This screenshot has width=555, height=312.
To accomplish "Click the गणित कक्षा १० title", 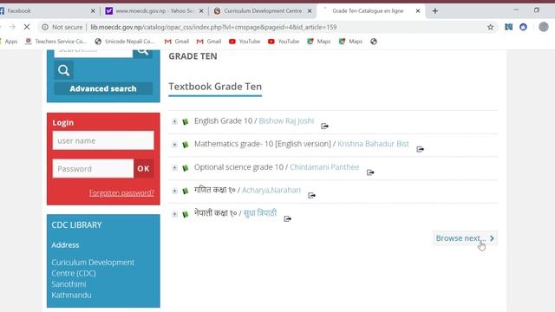I will (x=214, y=191).
